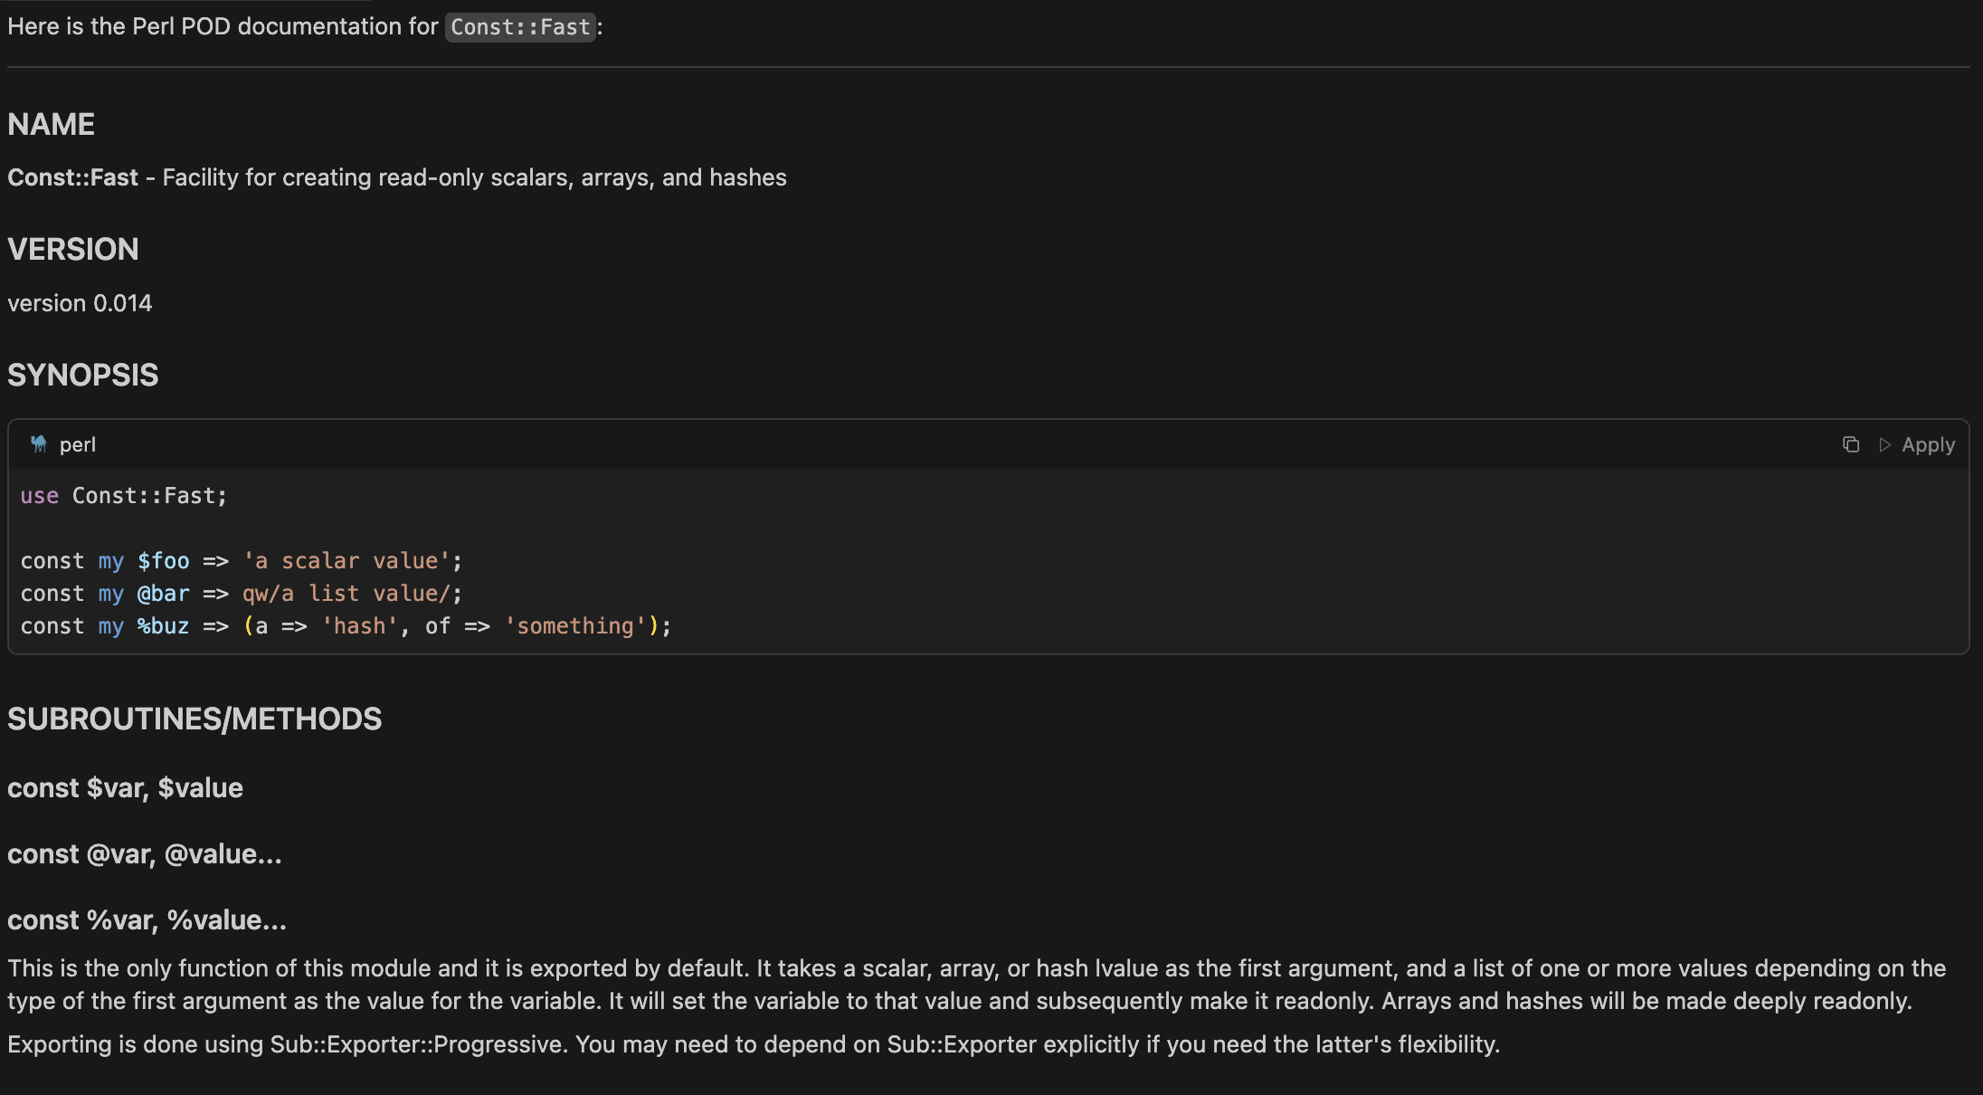Click the Perl camel language icon
The height and width of the screenshot is (1095, 1983).
[x=38, y=443]
